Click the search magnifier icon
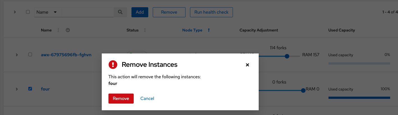 coord(120,12)
